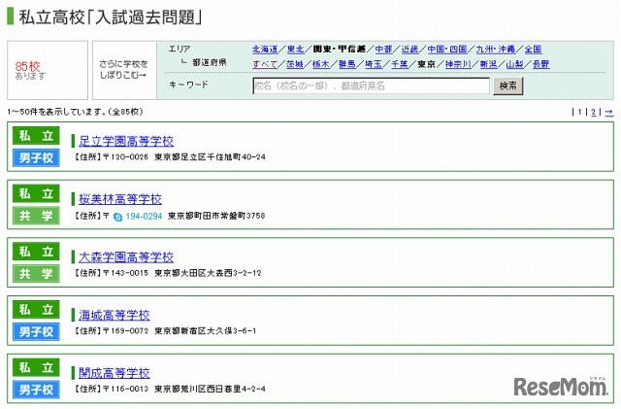Filter by 山梨 prefecture
This screenshot has height=409, width=621.
tap(515, 64)
